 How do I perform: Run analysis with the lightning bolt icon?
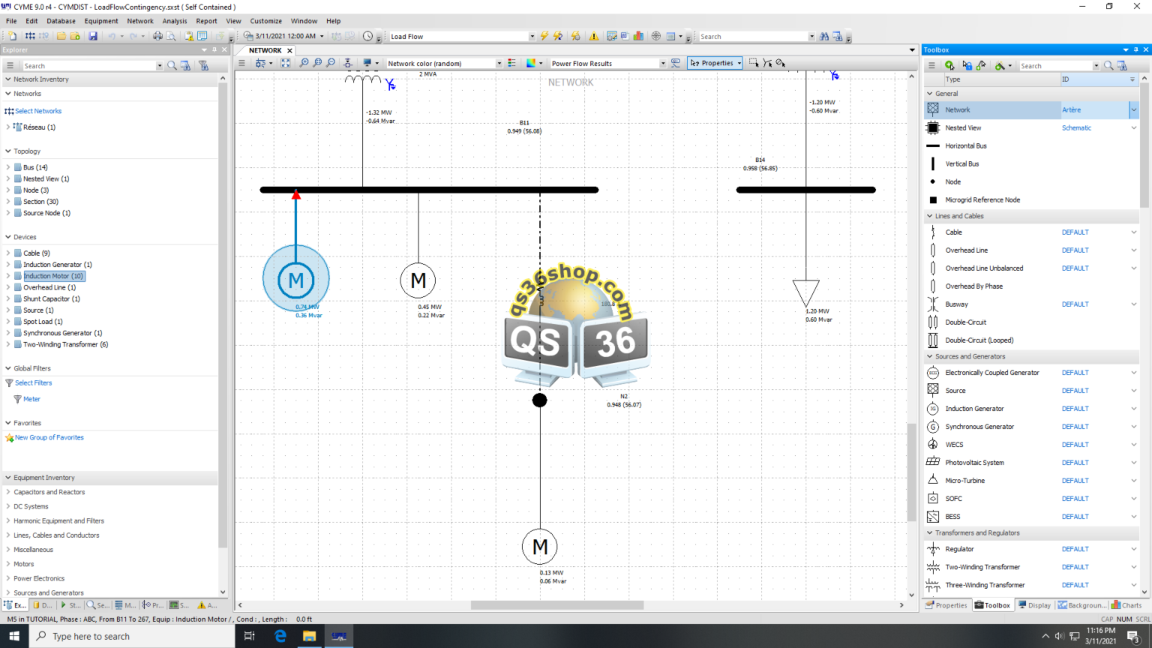544,36
